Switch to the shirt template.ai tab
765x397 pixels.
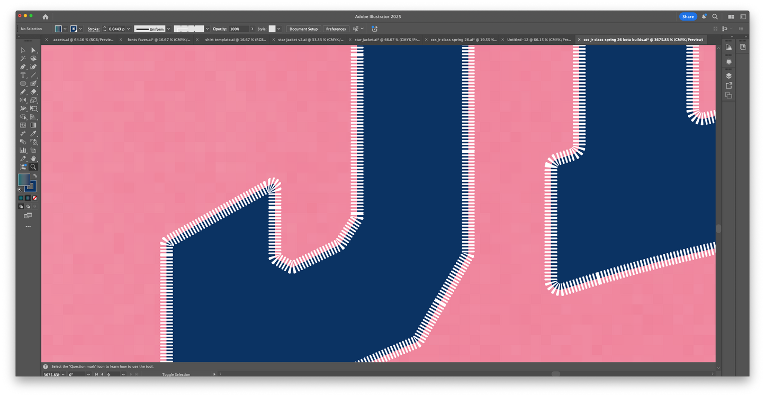tap(235, 40)
